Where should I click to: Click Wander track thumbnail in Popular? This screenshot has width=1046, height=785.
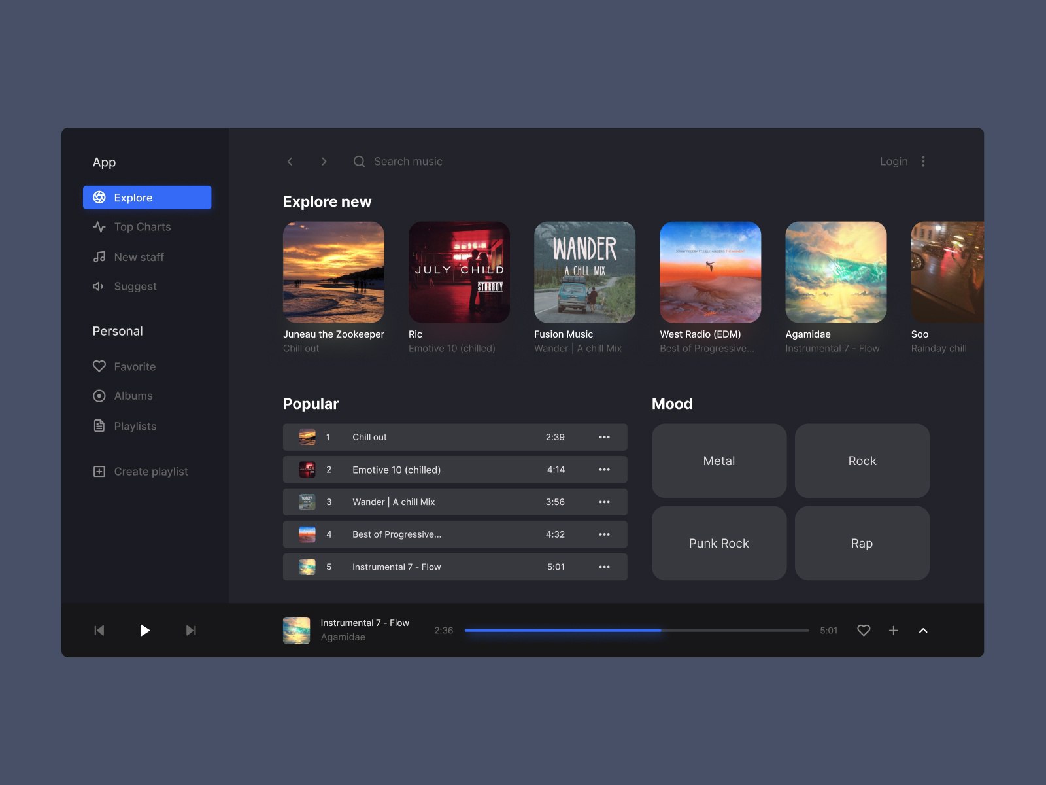(x=307, y=502)
